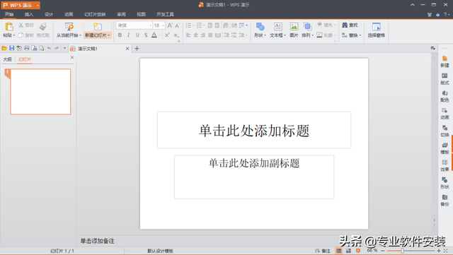The width and height of the screenshot is (453, 255).
Task: Toggle underline formatting
Action: (137, 35)
